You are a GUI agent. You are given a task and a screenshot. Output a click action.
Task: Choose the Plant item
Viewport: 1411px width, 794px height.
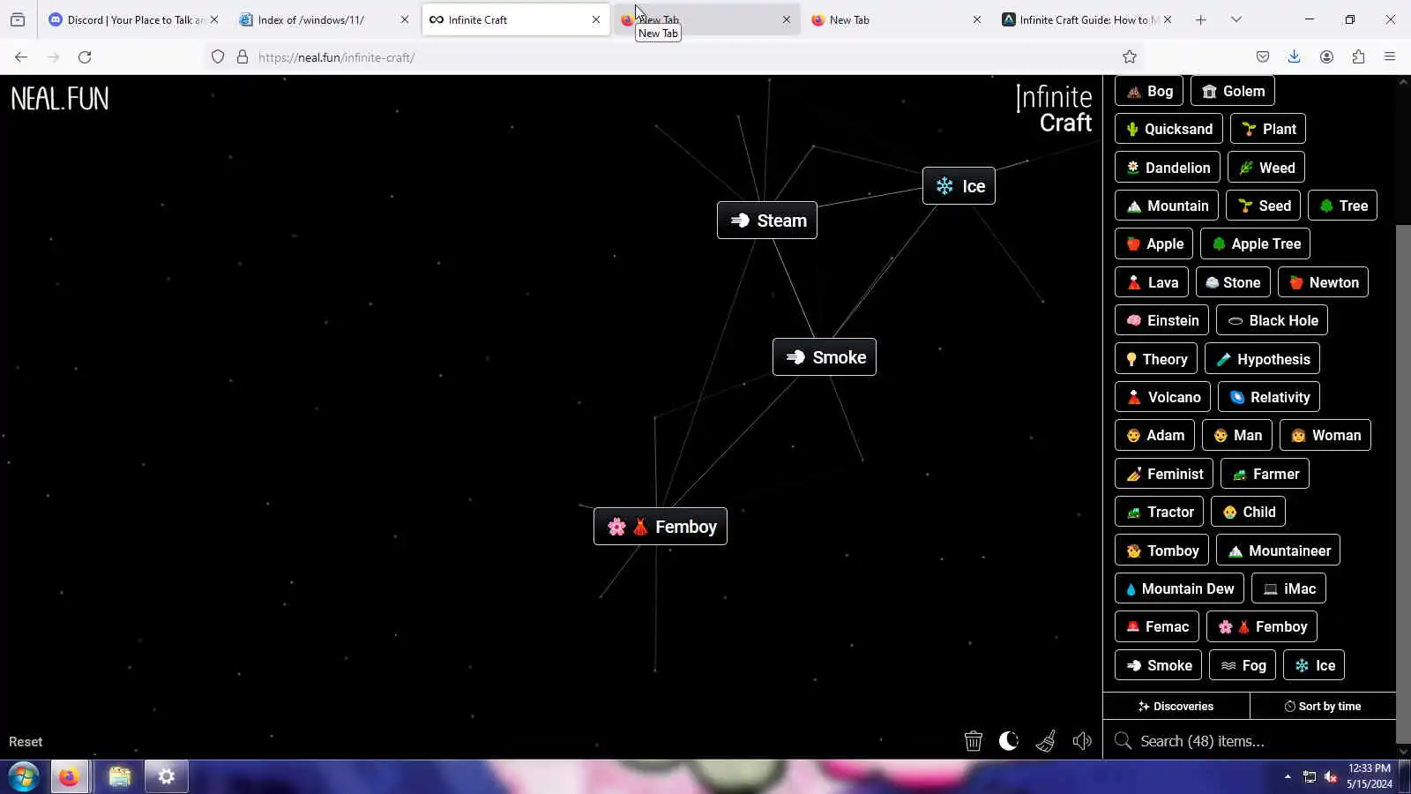pyautogui.click(x=1268, y=129)
